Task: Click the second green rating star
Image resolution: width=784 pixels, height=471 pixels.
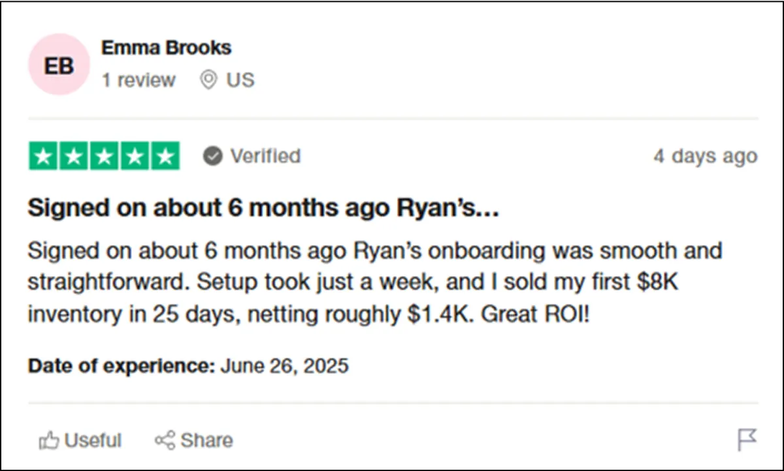Action: [x=74, y=157]
